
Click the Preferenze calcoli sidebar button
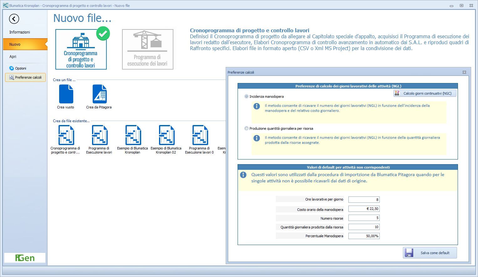(25, 77)
